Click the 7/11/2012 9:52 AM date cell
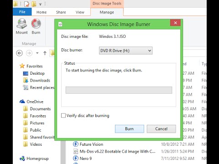This screenshot has height=164, width=219. point(177,159)
